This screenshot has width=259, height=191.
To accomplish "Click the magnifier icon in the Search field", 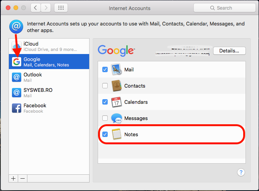I will 212,8.
